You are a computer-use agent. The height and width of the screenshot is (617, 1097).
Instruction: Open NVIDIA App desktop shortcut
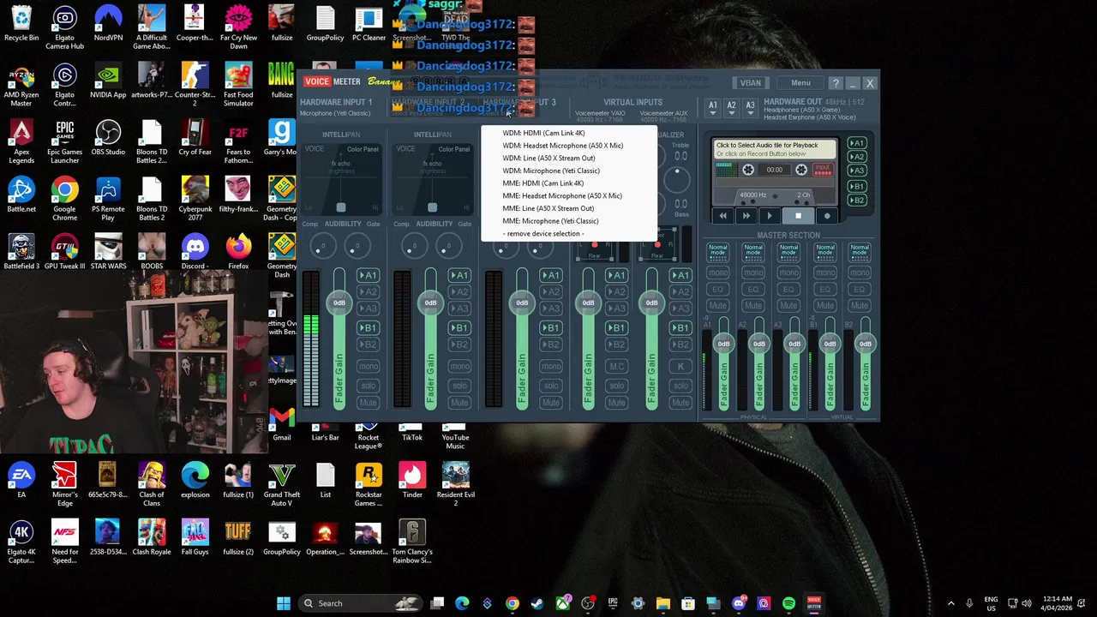(108, 81)
